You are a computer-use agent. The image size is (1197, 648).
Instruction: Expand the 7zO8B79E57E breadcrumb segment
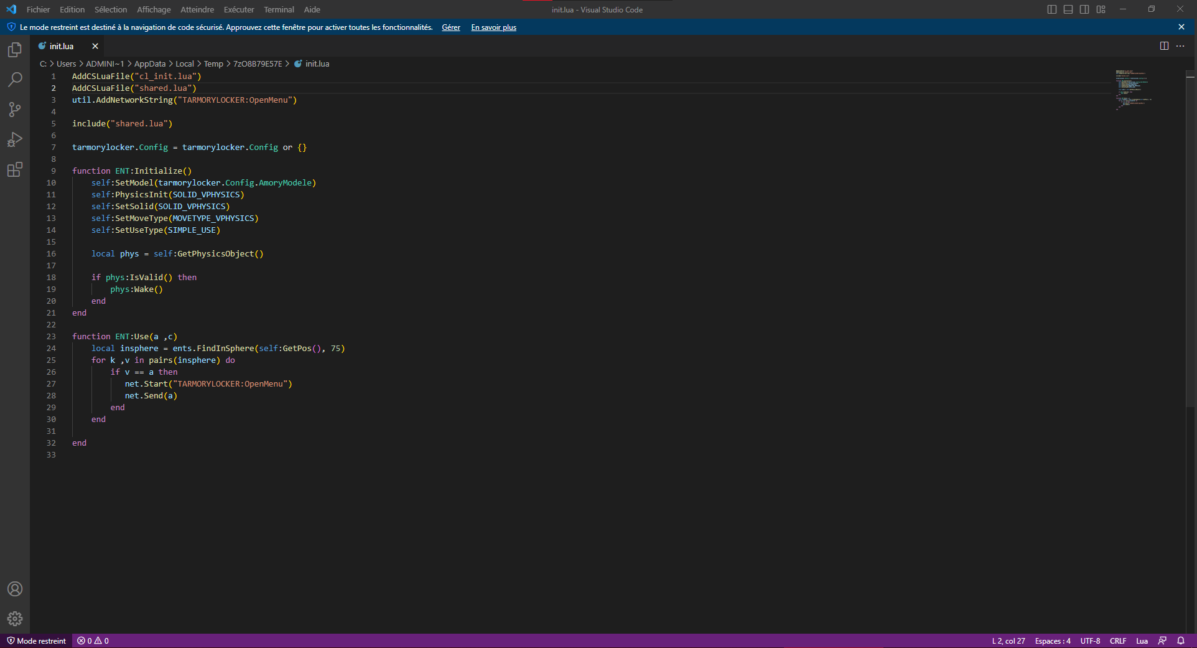[x=258, y=63]
